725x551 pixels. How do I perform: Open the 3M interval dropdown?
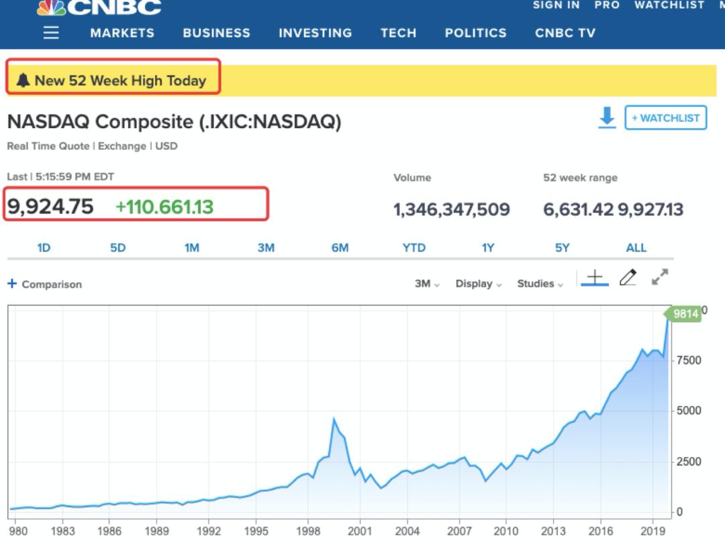click(x=427, y=284)
